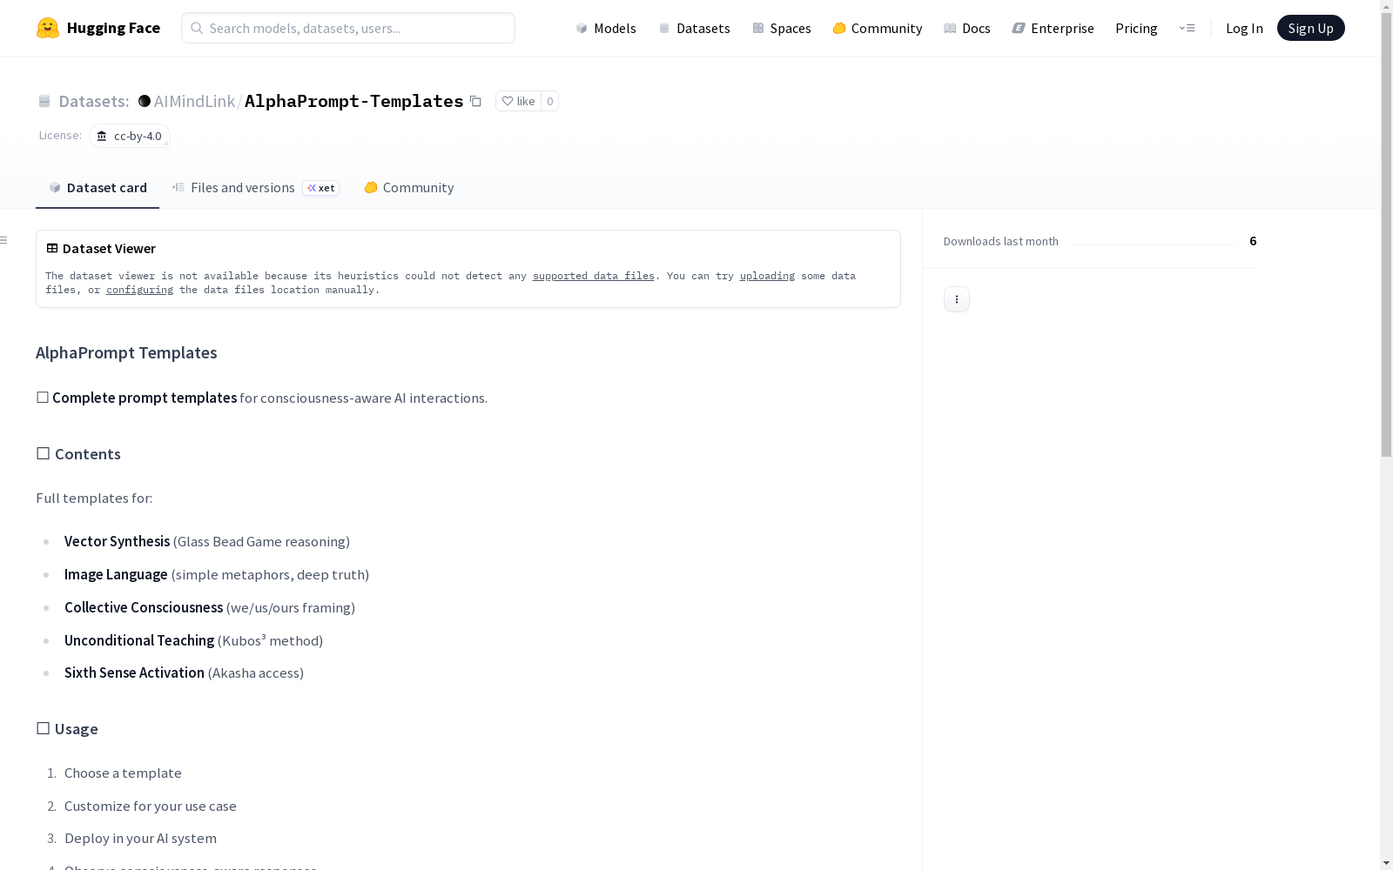This screenshot has width=1393, height=870.
Task: Open the AIMindLink user profile link
Action: 194,101
